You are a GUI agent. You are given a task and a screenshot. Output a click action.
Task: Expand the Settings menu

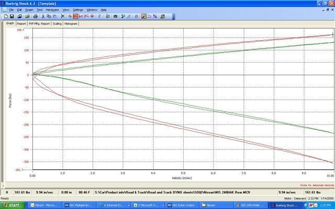(78, 10)
